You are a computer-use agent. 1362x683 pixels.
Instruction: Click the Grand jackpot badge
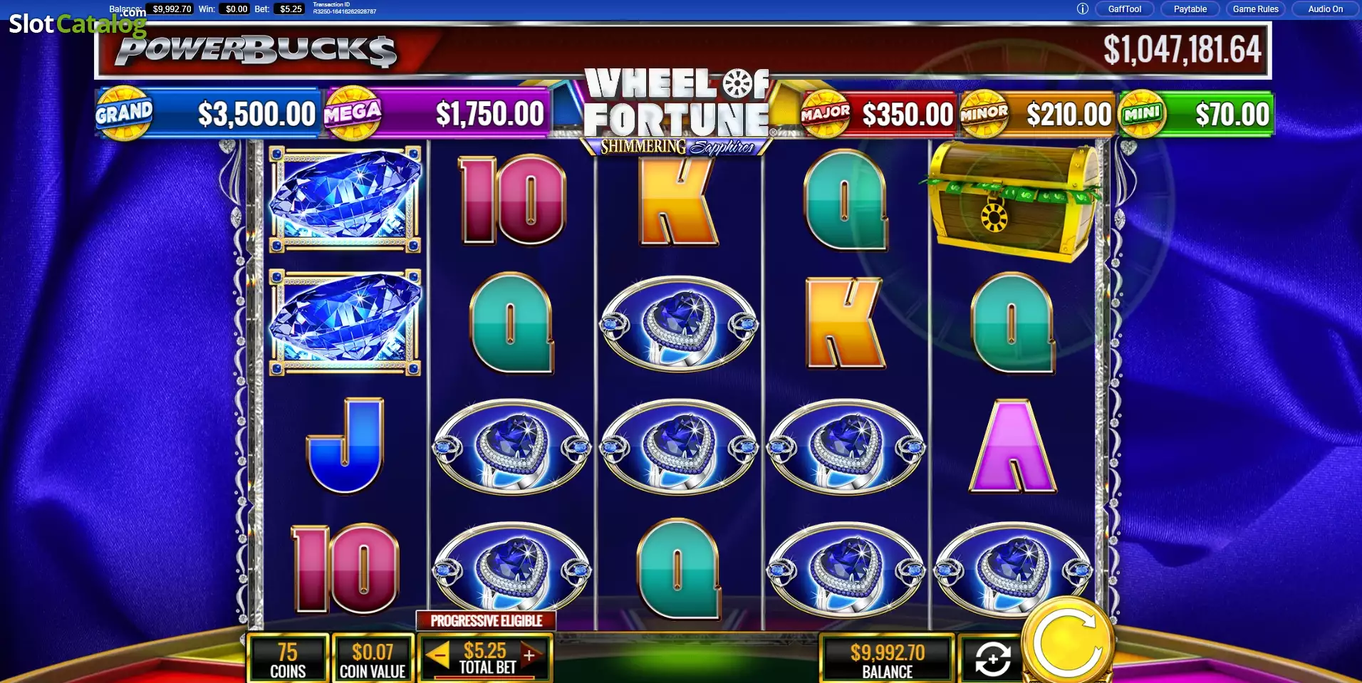tap(124, 113)
